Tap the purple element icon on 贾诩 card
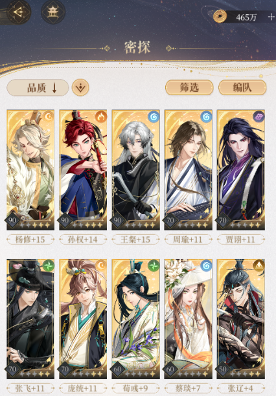Image resolution: width=276 pixels, height=396 pixels. [259, 116]
